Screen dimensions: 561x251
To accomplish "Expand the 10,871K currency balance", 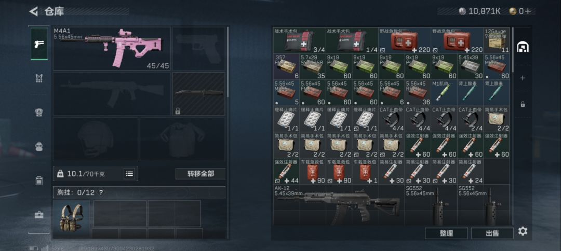I will [x=479, y=11].
